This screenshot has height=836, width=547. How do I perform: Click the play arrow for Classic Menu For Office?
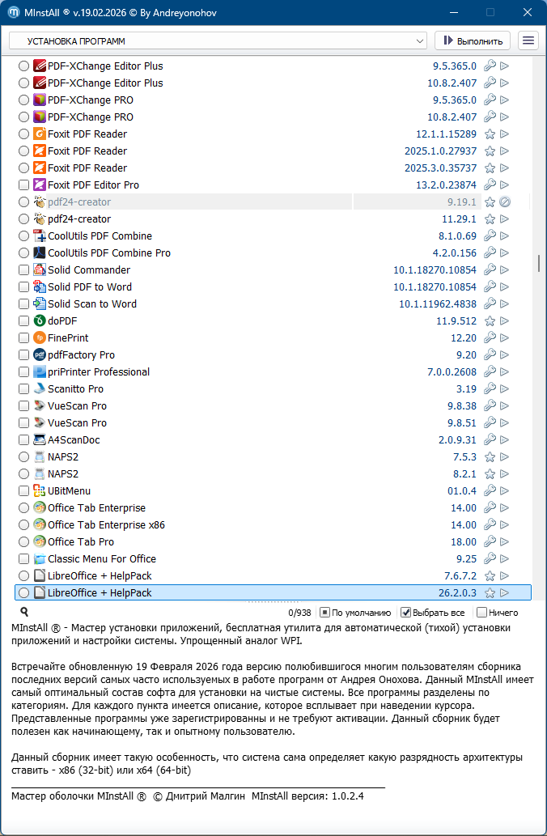tap(505, 559)
